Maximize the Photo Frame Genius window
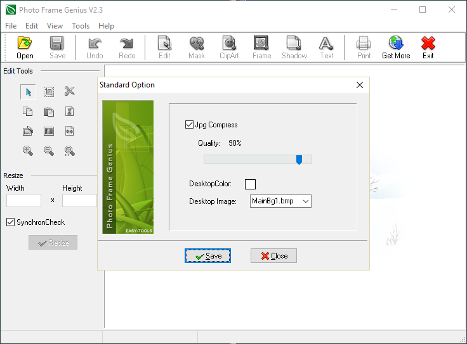Viewport: 467px width, 344px height. click(423, 10)
